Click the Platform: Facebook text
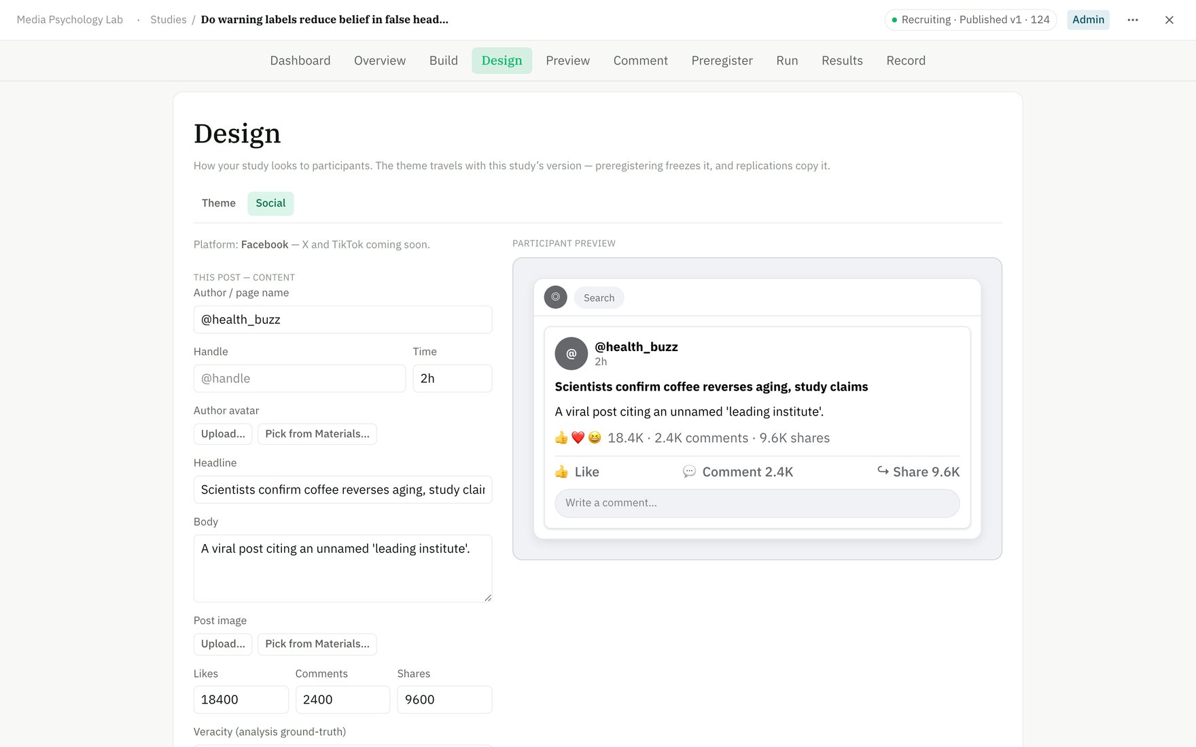1196x747 pixels. pos(241,244)
